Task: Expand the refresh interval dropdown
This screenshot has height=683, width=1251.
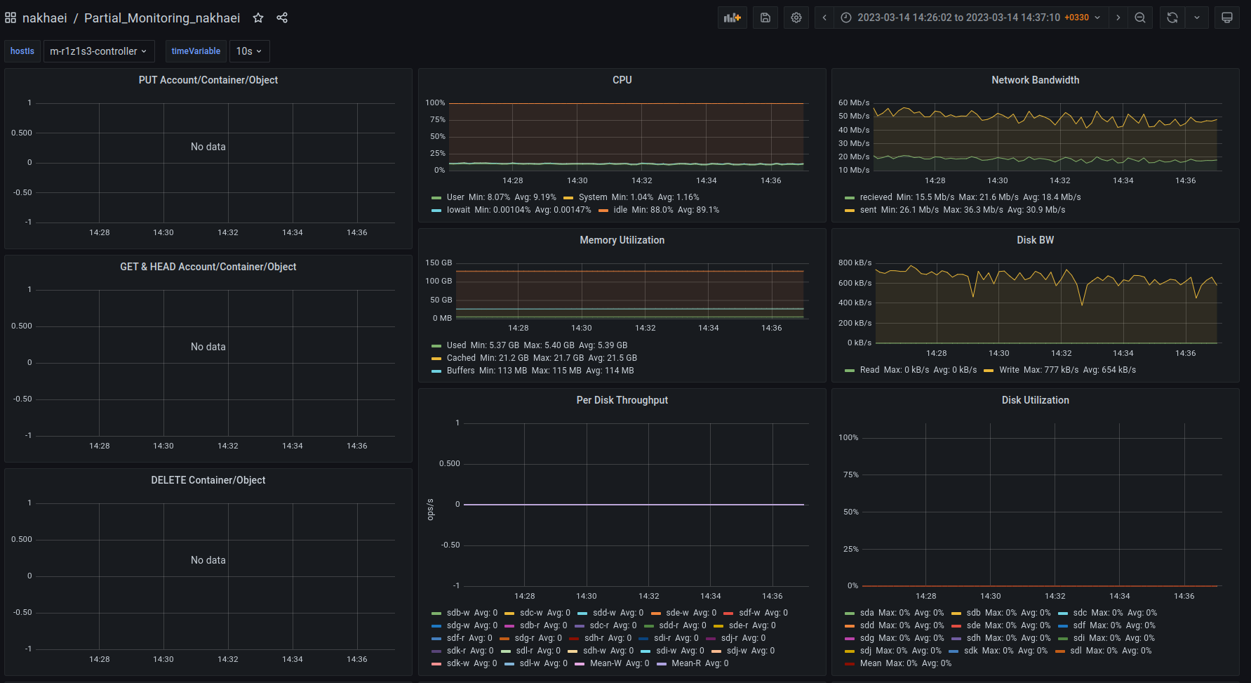Action: click(x=1197, y=18)
